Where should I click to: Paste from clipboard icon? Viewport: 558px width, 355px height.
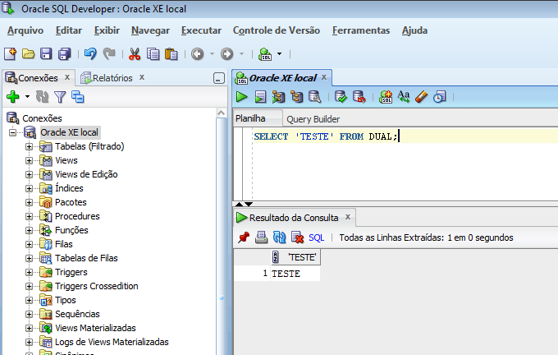pyautogui.click(x=172, y=53)
